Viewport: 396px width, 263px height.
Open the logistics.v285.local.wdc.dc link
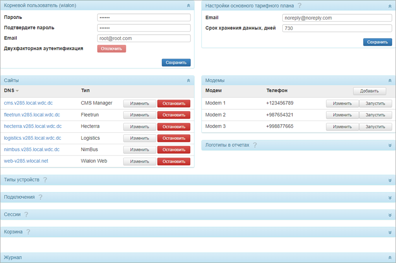pos(33,138)
